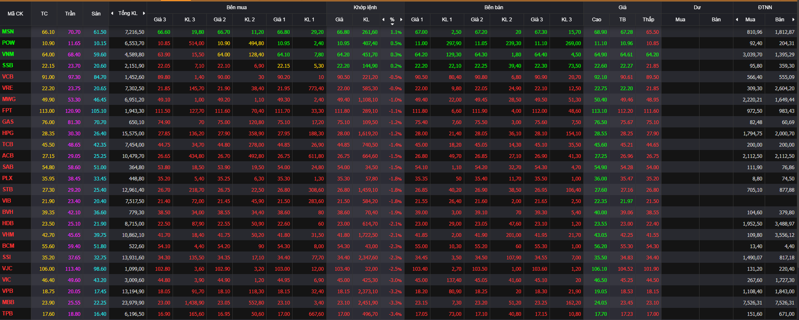Open the MSN stock symbol

[8, 32]
